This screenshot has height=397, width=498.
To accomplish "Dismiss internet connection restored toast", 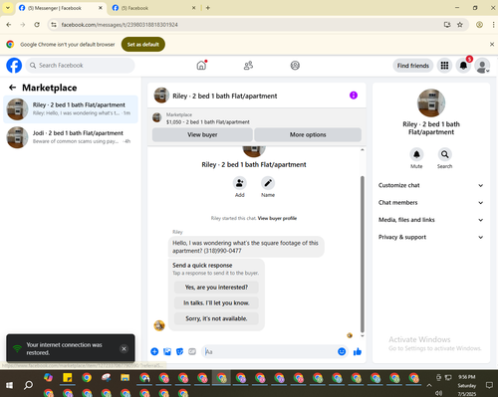I will [x=124, y=348].
